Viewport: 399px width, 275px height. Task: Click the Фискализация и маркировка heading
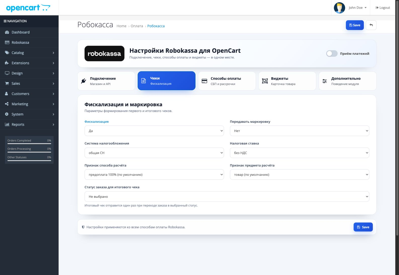click(x=123, y=104)
